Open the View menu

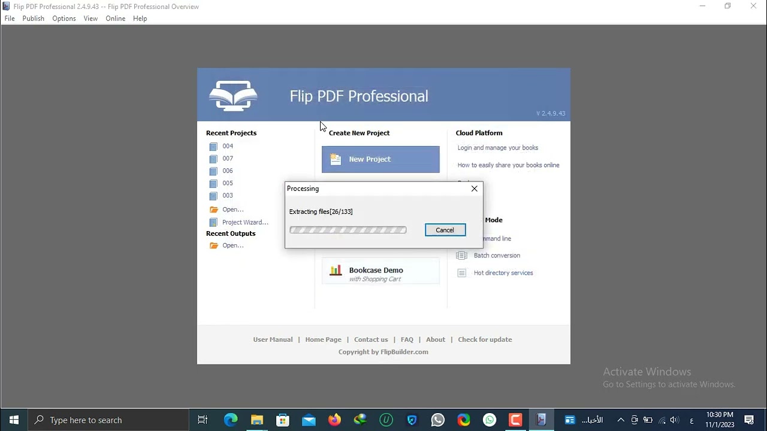point(90,19)
